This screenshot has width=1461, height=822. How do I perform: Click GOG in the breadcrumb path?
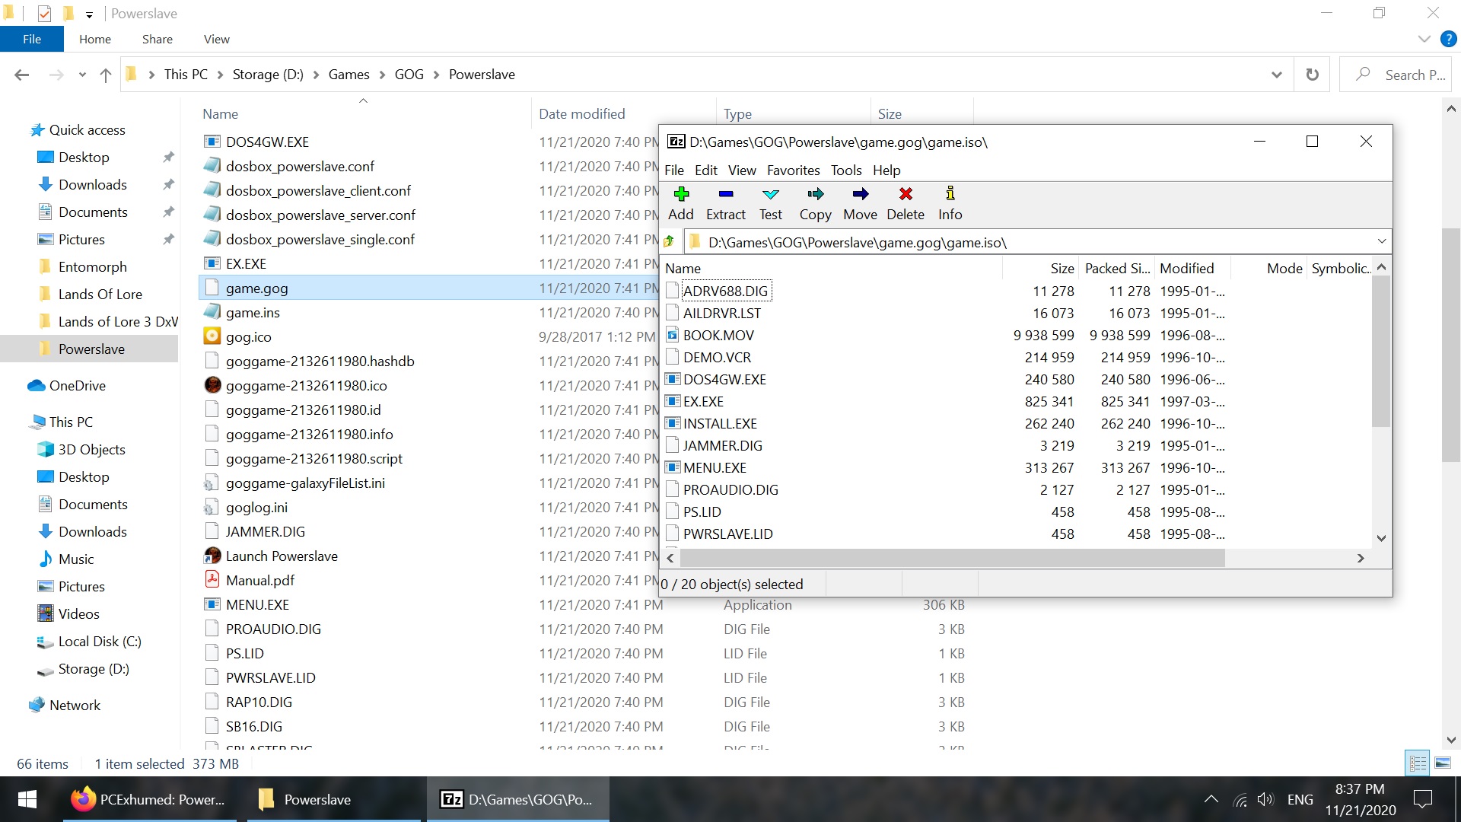coord(409,75)
